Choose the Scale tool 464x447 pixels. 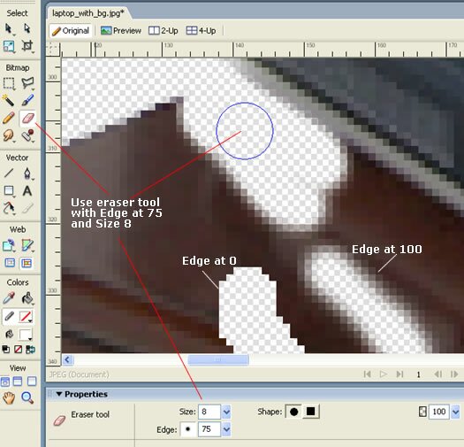point(9,46)
